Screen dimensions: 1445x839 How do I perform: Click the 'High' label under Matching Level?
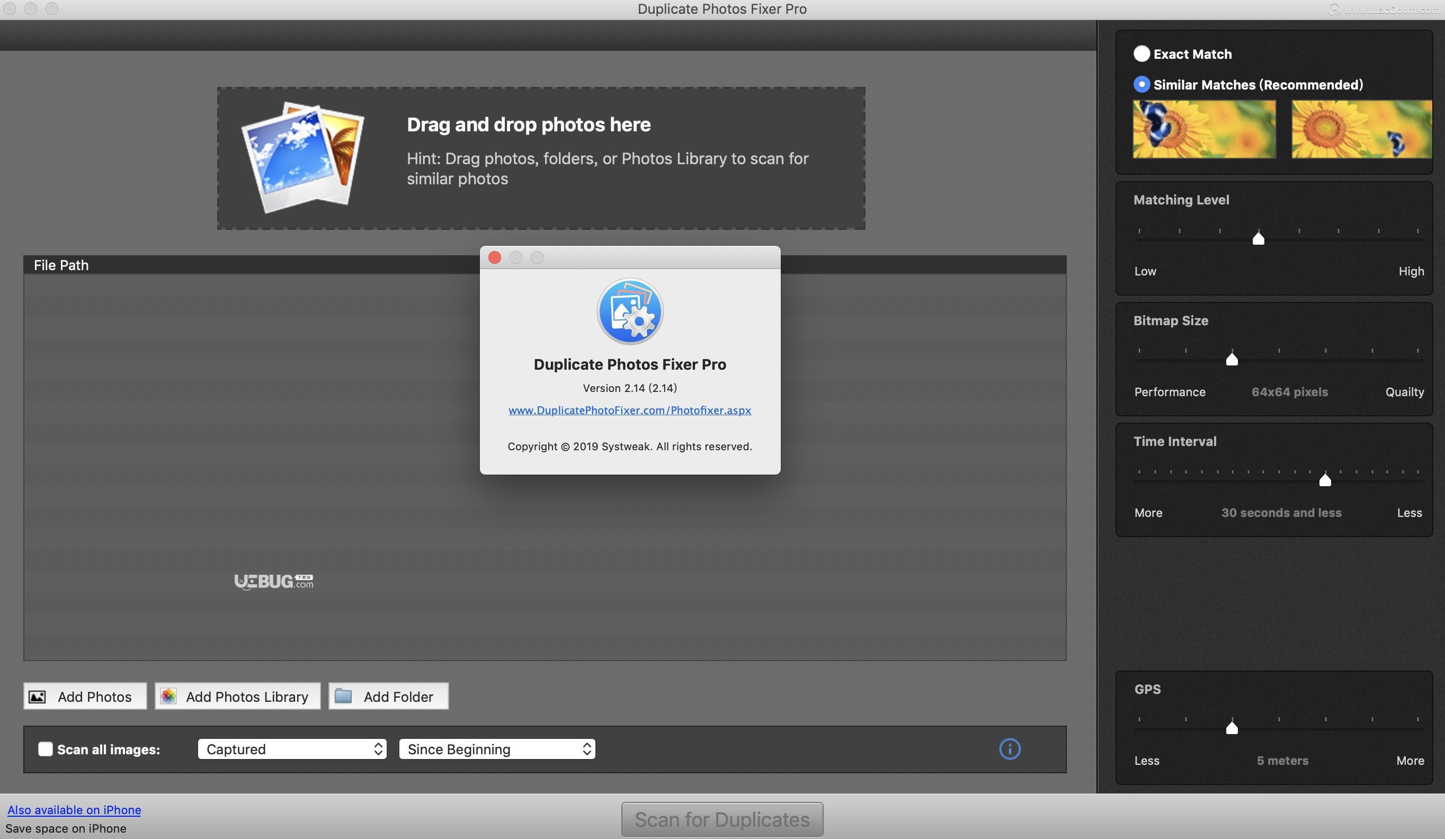coord(1411,271)
